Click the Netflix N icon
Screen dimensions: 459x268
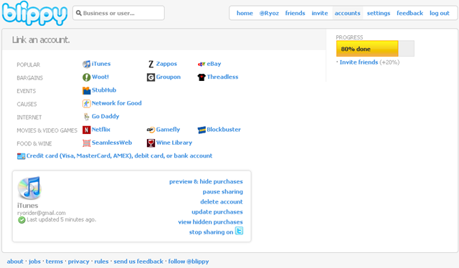click(86, 130)
